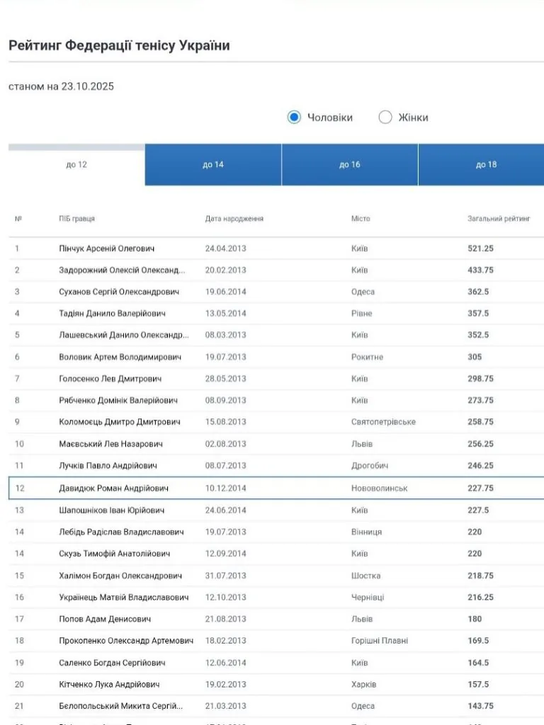Viewport: 544px width, 725px height.
Task: Open the до 16 age tab
Action: [350, 165]
